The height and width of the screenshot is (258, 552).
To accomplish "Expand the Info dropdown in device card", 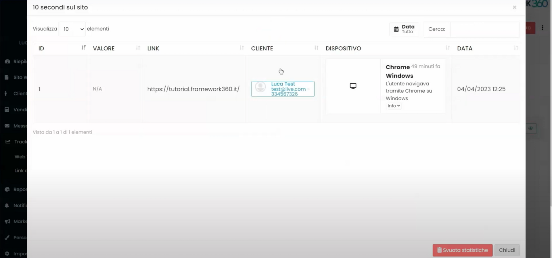I will [x=394, y=106].
